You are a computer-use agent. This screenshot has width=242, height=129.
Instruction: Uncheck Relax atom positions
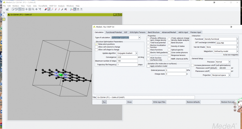[96, 44]
